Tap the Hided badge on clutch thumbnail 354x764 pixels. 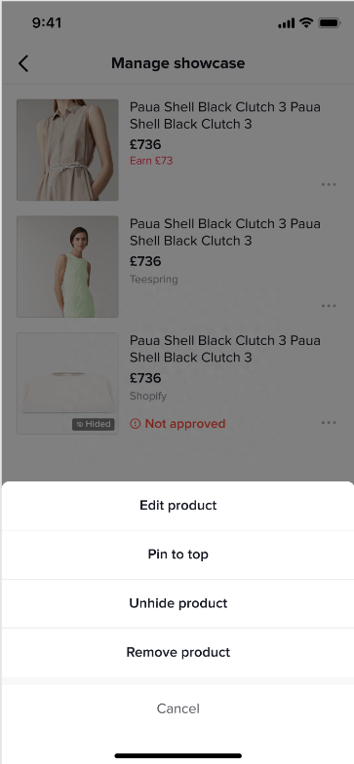(94, 425)
